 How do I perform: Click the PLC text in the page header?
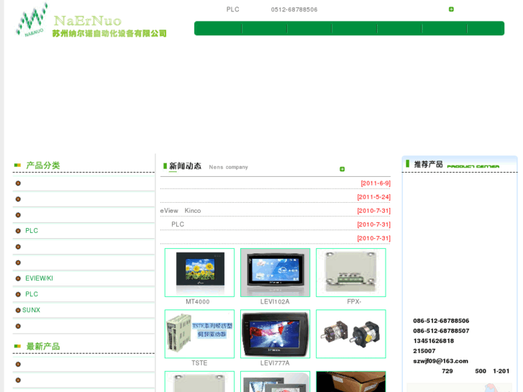tap(233, 9)
